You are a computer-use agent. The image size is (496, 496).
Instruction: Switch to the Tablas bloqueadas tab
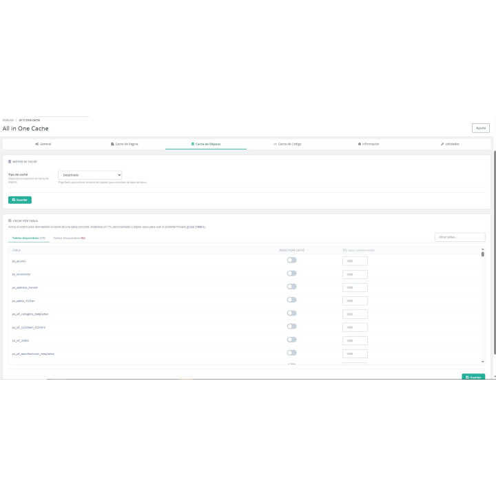coord(70,238)
